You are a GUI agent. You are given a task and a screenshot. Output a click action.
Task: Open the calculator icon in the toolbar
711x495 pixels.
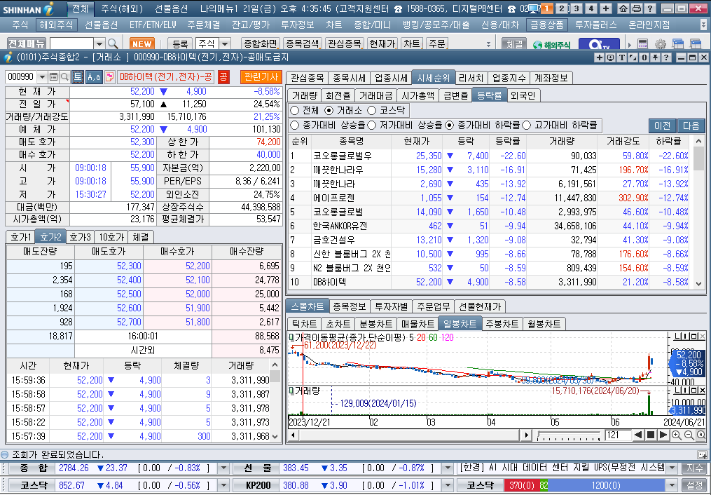[642, 44]
